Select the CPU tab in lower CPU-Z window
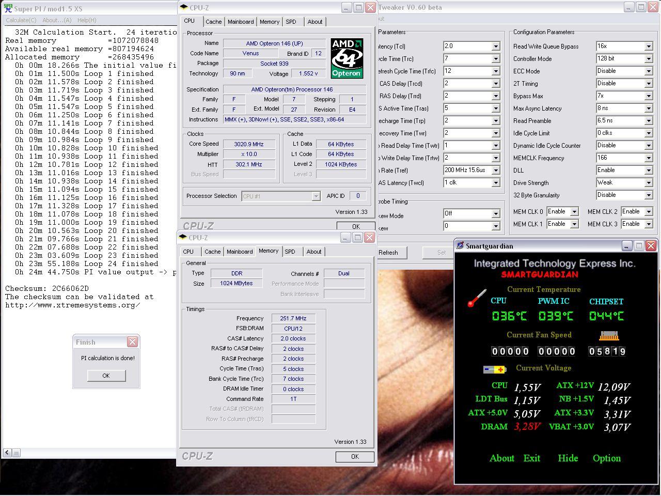Image resolution: width=661 pixels, height=496 pixels. pyautogui.click(x=188, y=252)
